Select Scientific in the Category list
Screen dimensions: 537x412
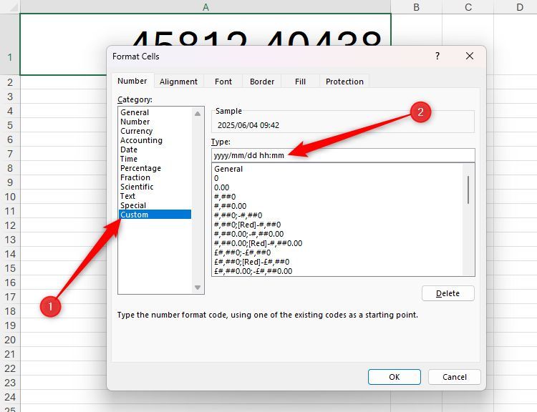(137, 187)
